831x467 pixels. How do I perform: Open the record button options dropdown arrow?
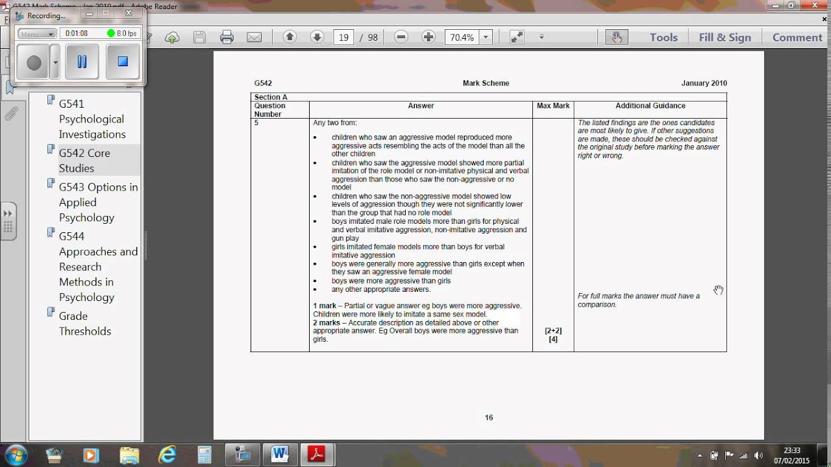[x=55, y=62]
